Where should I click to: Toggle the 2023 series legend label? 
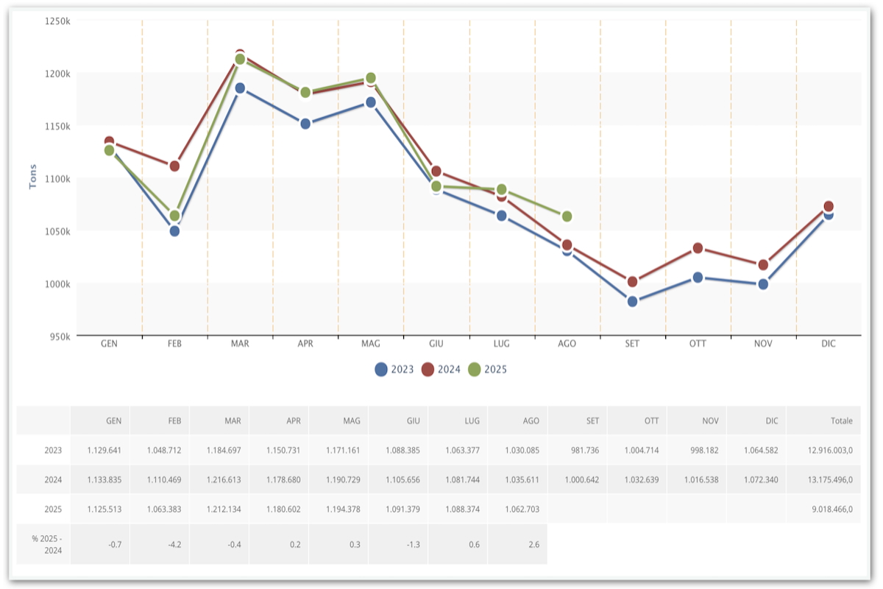point(403,370)
